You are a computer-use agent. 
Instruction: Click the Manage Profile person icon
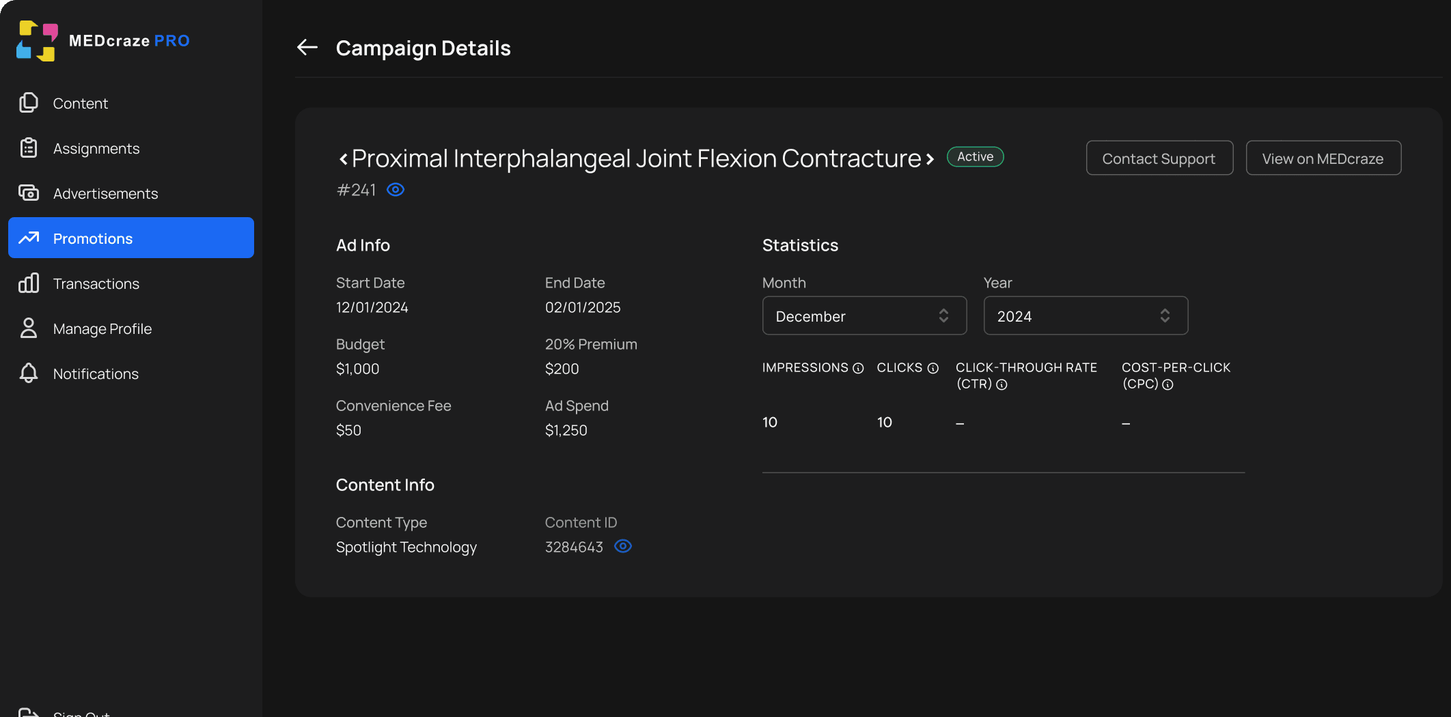point(29,328)
